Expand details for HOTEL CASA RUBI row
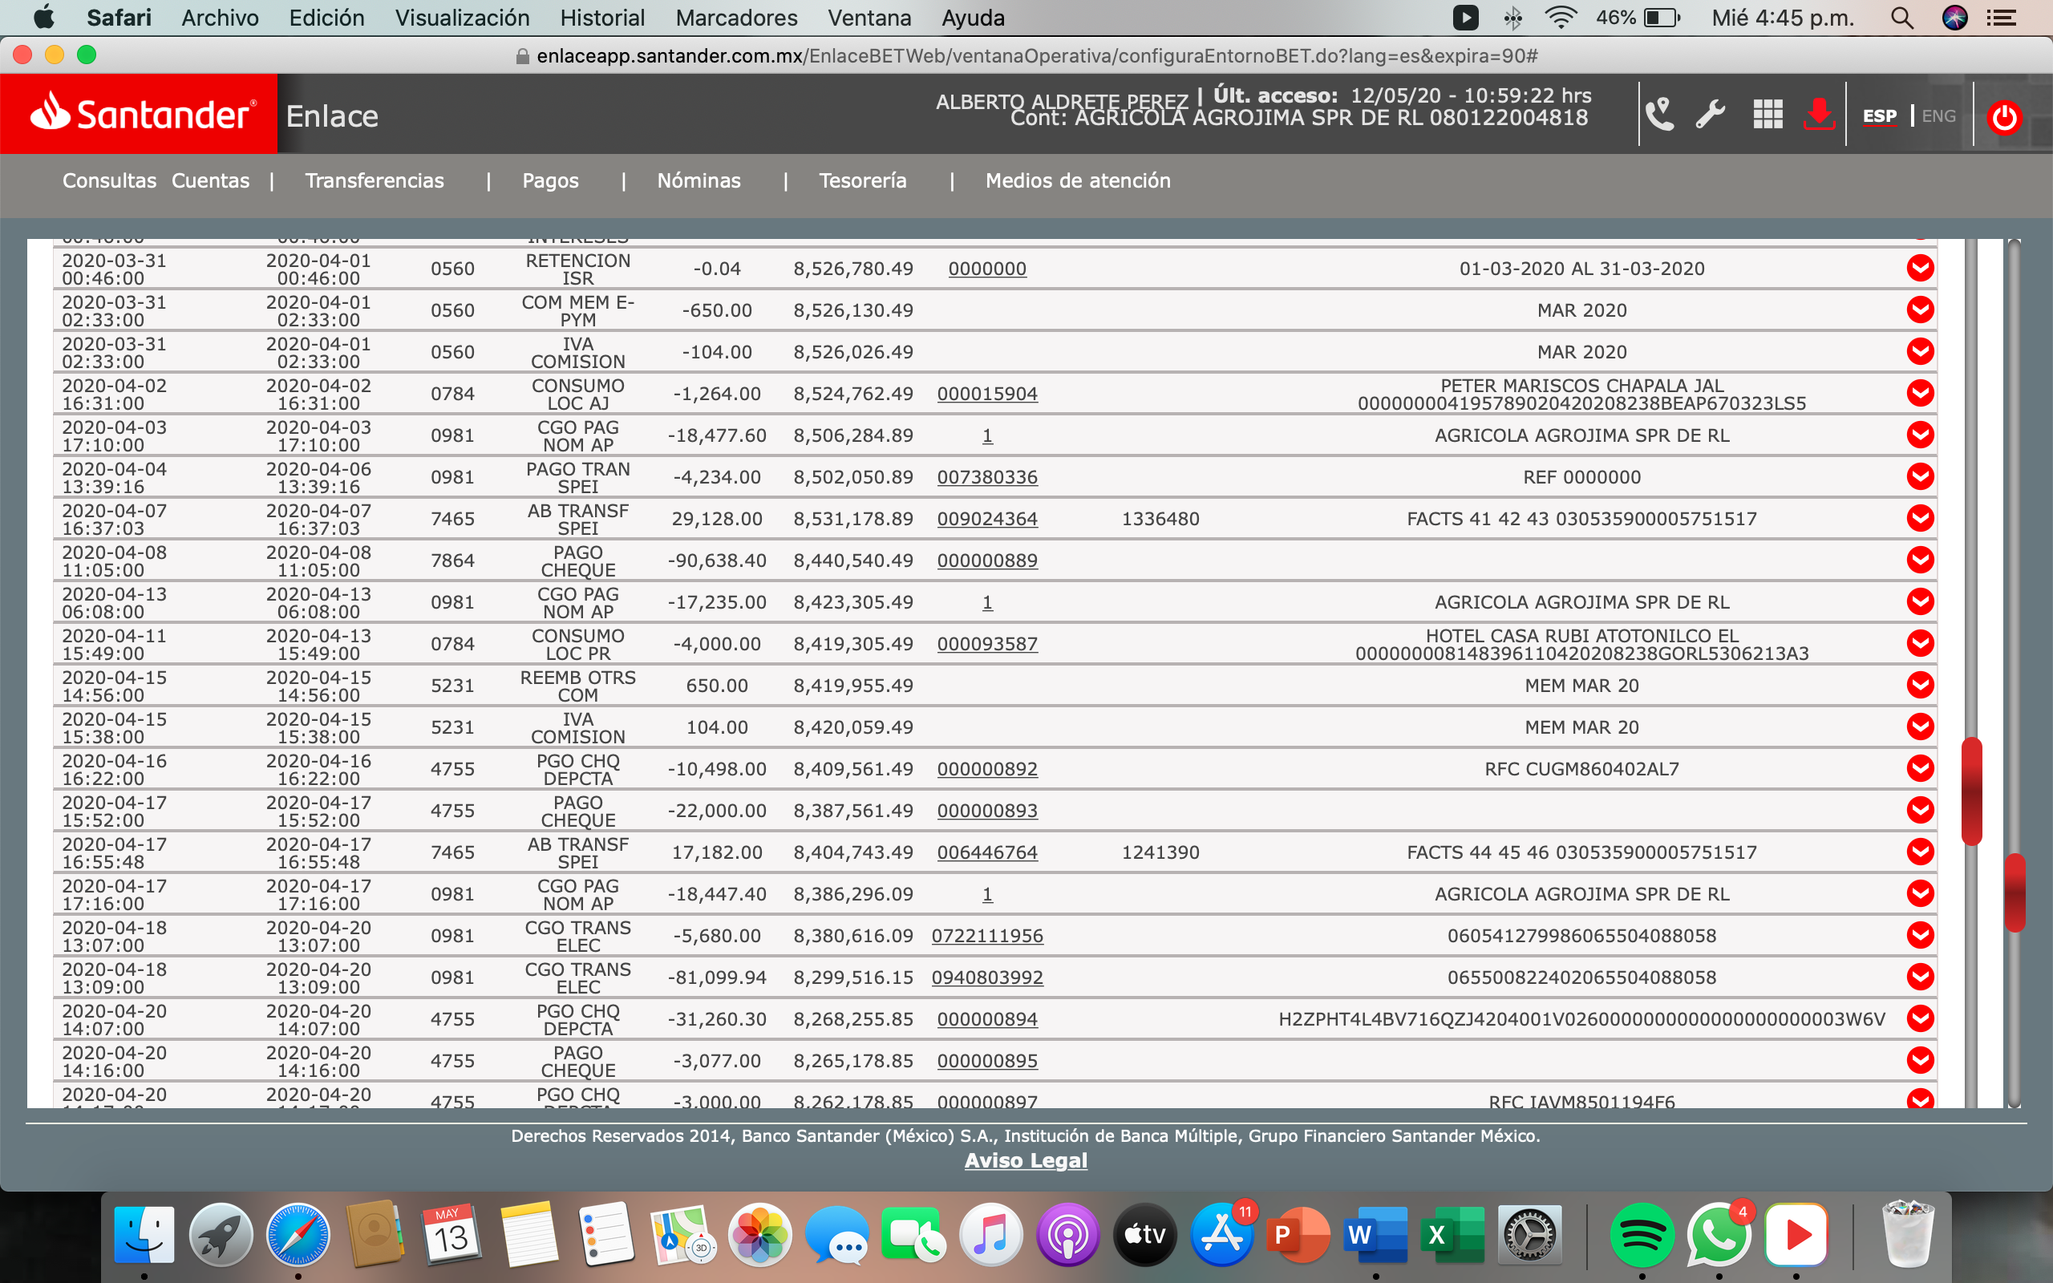Viewport: 2053px width, 1283px height. [x=1920, y=643]
